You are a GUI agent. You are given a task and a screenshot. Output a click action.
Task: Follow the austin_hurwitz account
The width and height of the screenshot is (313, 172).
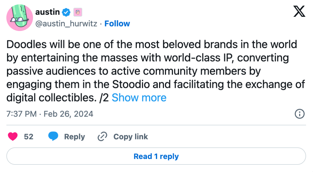tap(117, 23)
